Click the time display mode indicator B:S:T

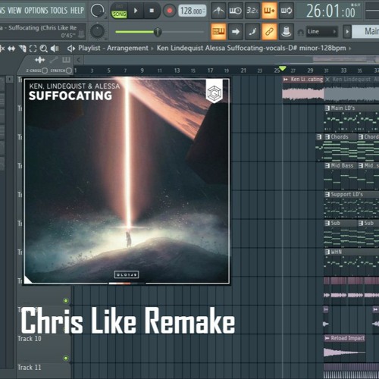356,5
